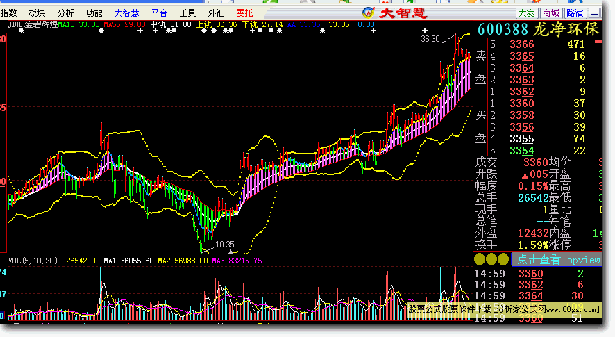Image resolution: width=615 pixels, height=337 pixels.
Task: Click sell level 5 volume 471
Action: click(x=576, y=44)
